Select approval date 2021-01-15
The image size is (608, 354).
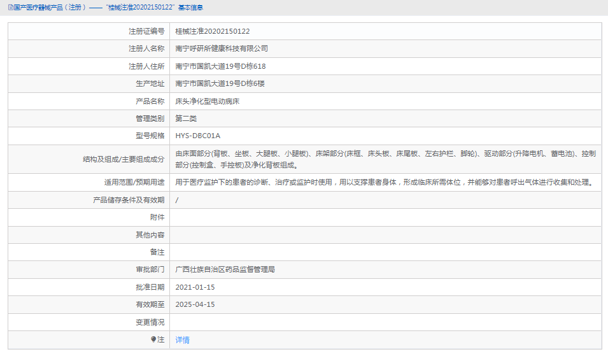pos(195,287)
